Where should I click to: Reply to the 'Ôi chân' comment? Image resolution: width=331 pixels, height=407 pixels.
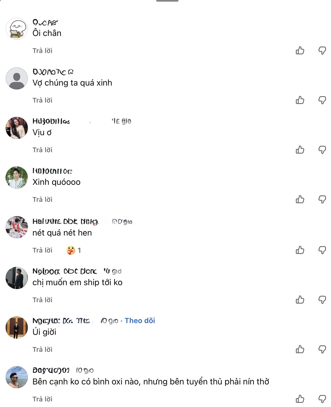[42, 50]
